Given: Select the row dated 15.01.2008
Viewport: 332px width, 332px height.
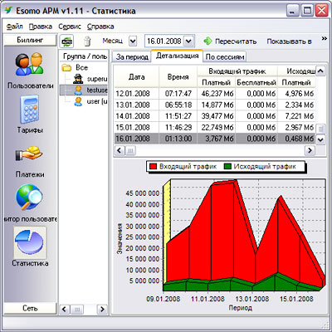Looking at the screenshot, I should click(x=215, y=127).
